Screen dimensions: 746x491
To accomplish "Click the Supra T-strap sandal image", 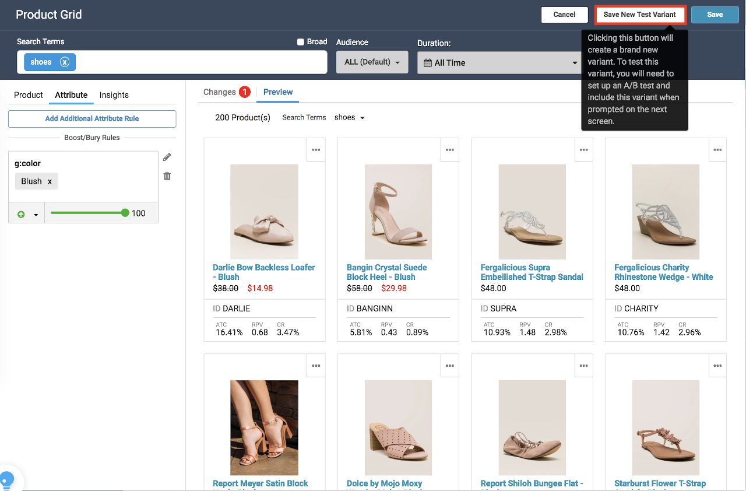I will tap(532, 212).
